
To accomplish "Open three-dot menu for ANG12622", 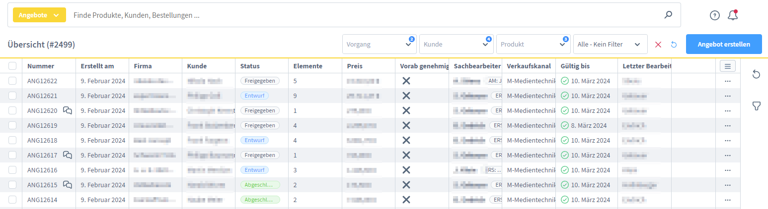I will click(728, 81).
